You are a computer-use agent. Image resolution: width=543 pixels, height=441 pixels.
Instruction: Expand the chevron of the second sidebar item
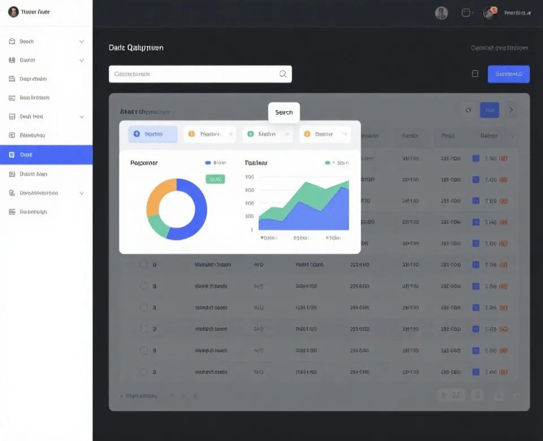(81, 60)
